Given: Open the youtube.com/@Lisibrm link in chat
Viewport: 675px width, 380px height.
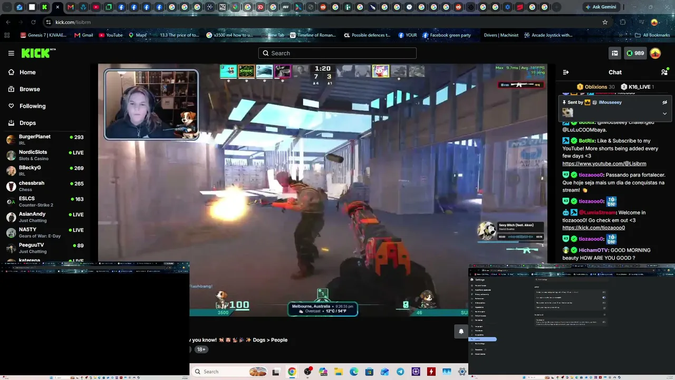Looking at the screenshot, I should (604, 164).
